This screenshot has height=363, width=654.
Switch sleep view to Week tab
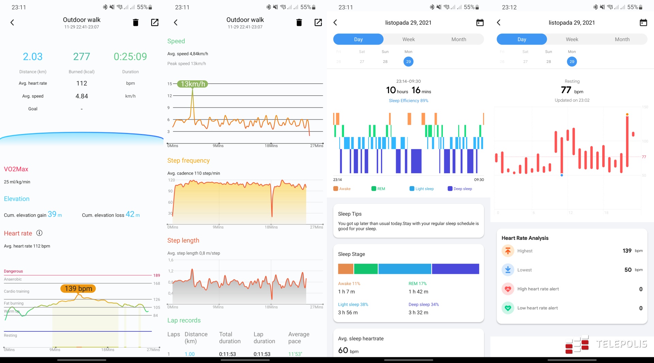(408, 39)
